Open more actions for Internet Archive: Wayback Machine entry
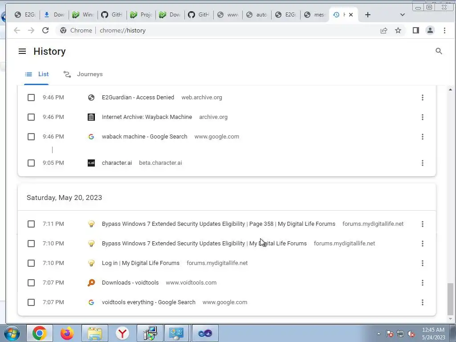Image resolution: width=456 pixels, height=342 pixels. tap(423, 117)
